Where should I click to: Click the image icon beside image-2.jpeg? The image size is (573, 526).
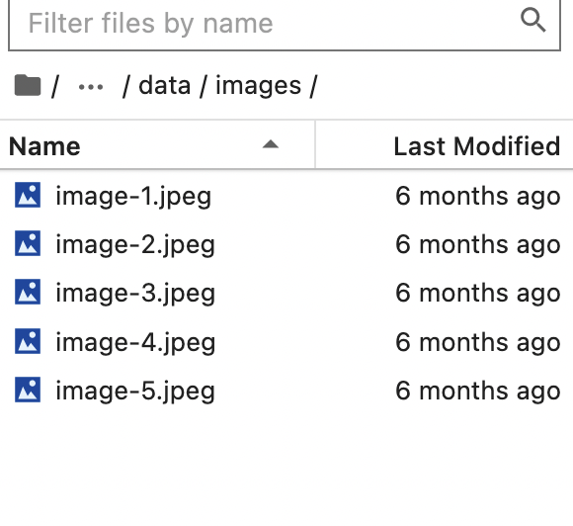click(28, 243)
